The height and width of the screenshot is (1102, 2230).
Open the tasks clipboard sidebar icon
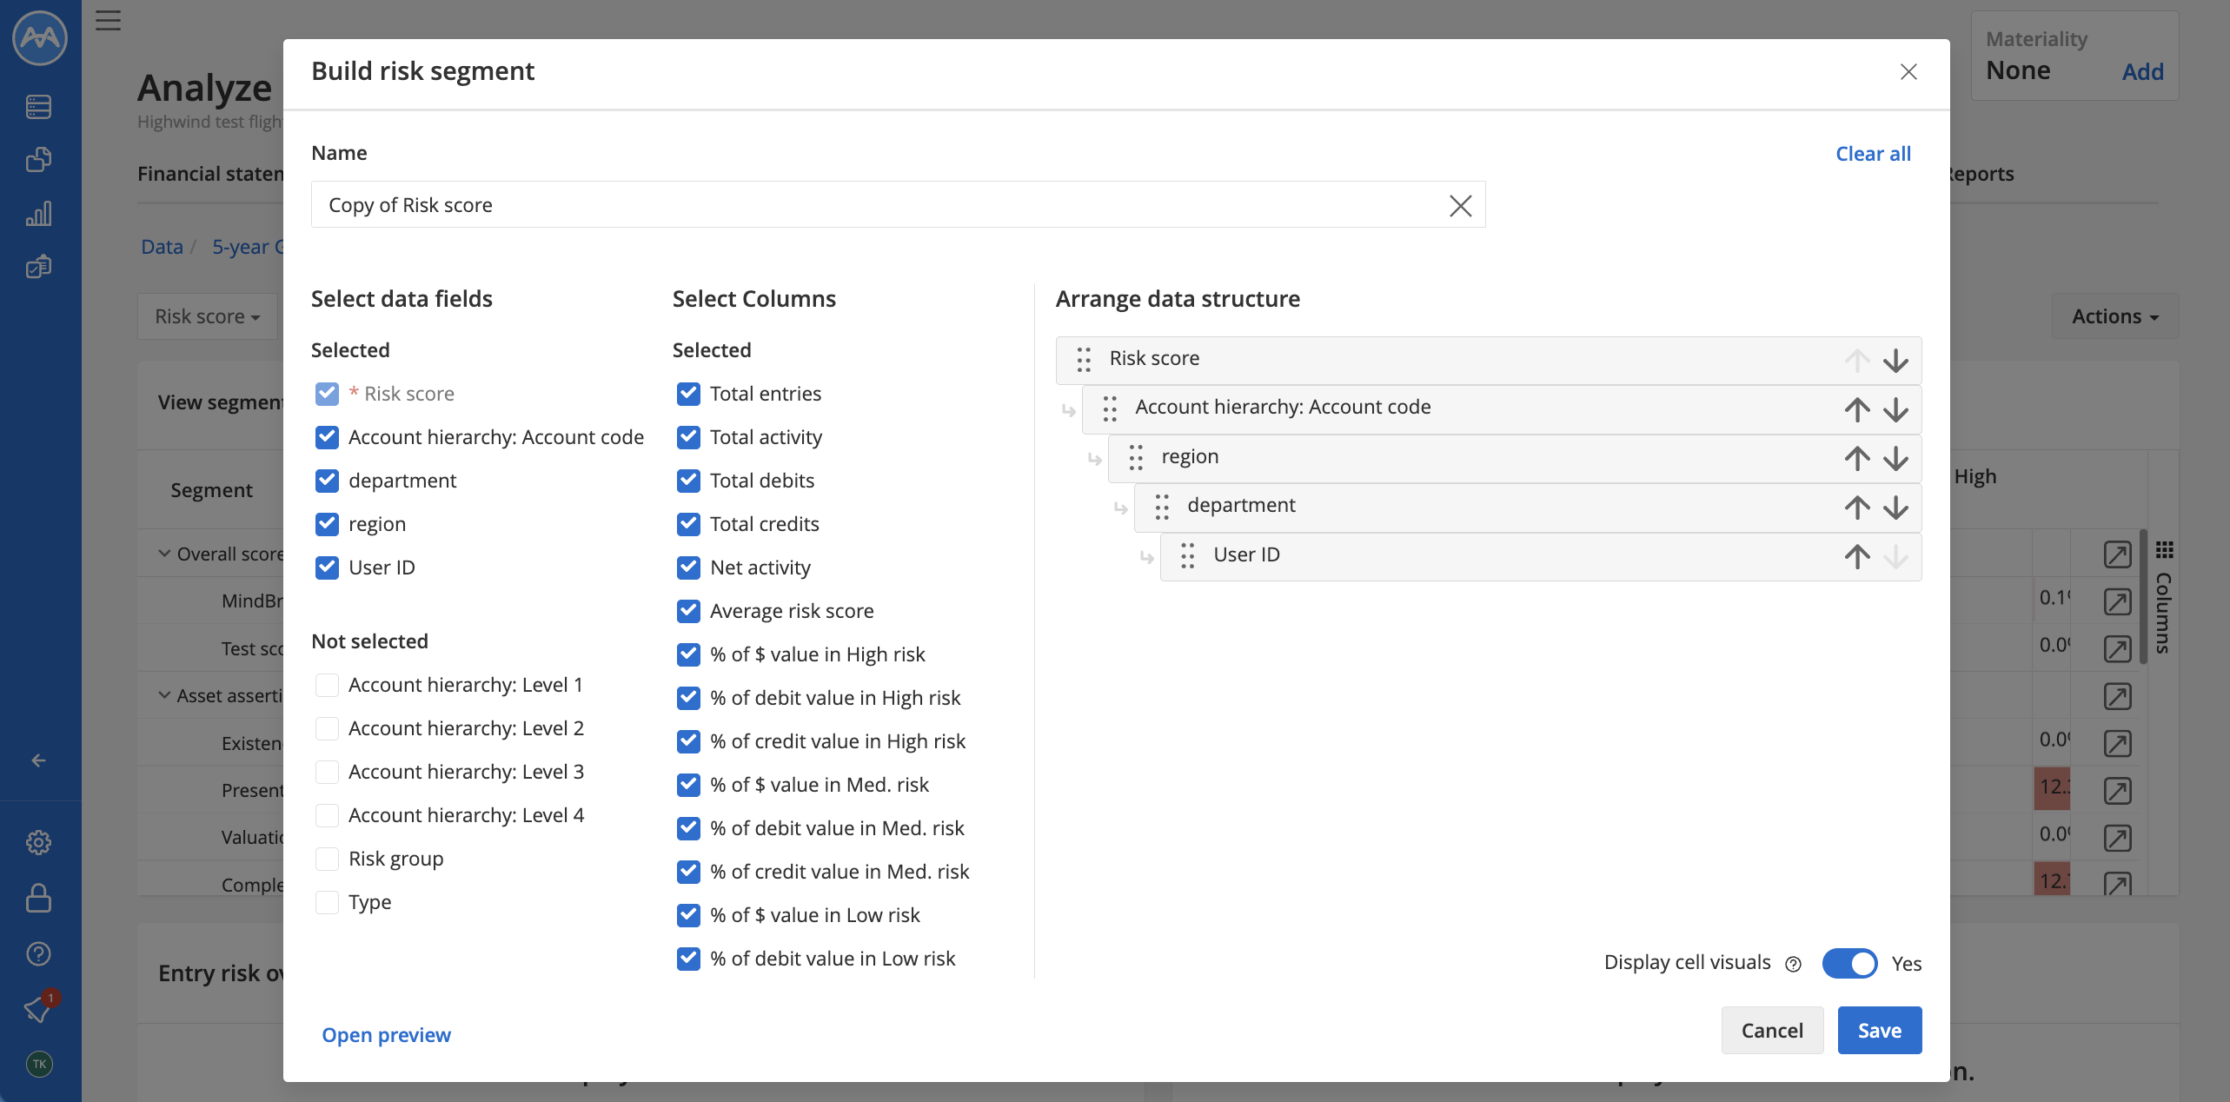(38, 266)
